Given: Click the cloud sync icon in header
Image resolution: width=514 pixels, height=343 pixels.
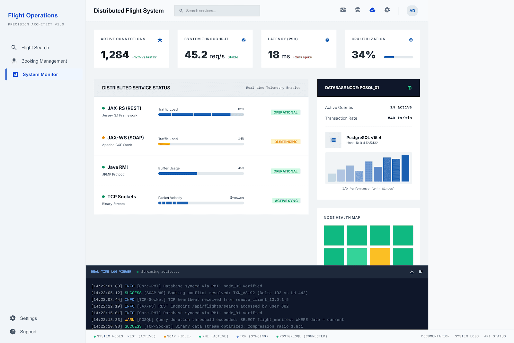Looking at the screenshot, I should (372, 10).
